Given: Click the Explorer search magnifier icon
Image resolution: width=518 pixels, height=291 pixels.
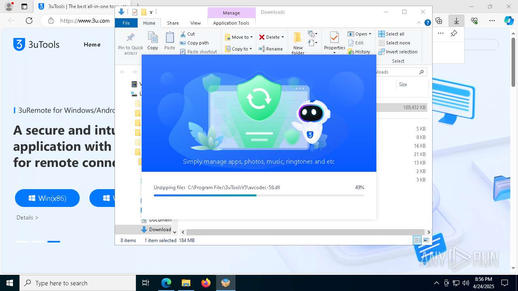Looking at the screenshot, I should 421,72.
